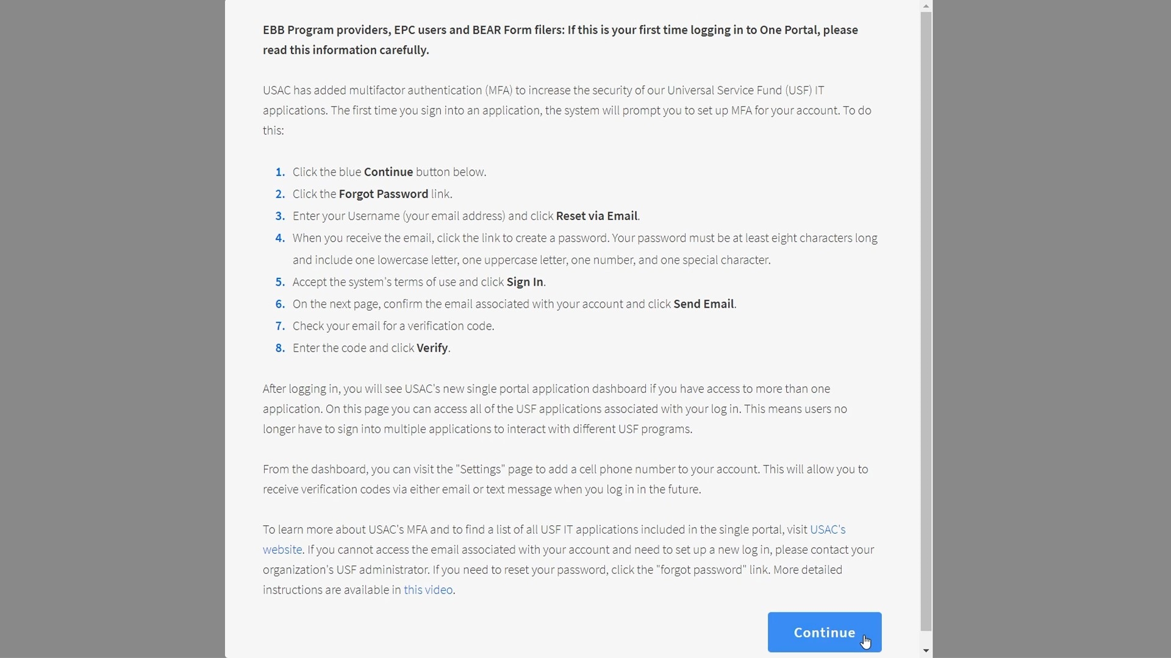The width and height of the screenshot is (1171, 658).
Task: Select the blue step number 4
Action: [280, 238]
